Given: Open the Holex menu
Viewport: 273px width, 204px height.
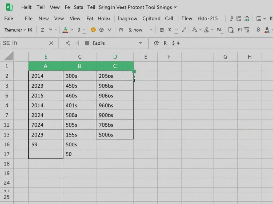Looking at the screenshot, I should point(104,18).
